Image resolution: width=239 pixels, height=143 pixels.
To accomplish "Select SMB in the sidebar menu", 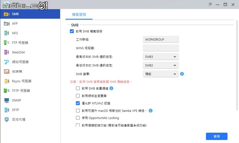I will click(x=30, y=14).
